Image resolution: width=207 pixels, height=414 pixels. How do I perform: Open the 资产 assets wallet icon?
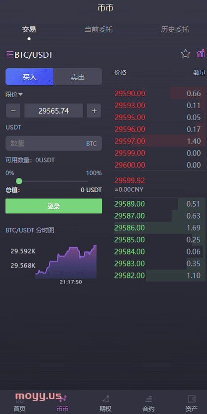coord(192,399)
